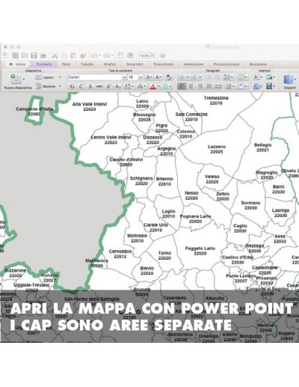Screen dimensions: 299x387
Task: Open the font size 18 dropdown
Action: tap(141, 77)
